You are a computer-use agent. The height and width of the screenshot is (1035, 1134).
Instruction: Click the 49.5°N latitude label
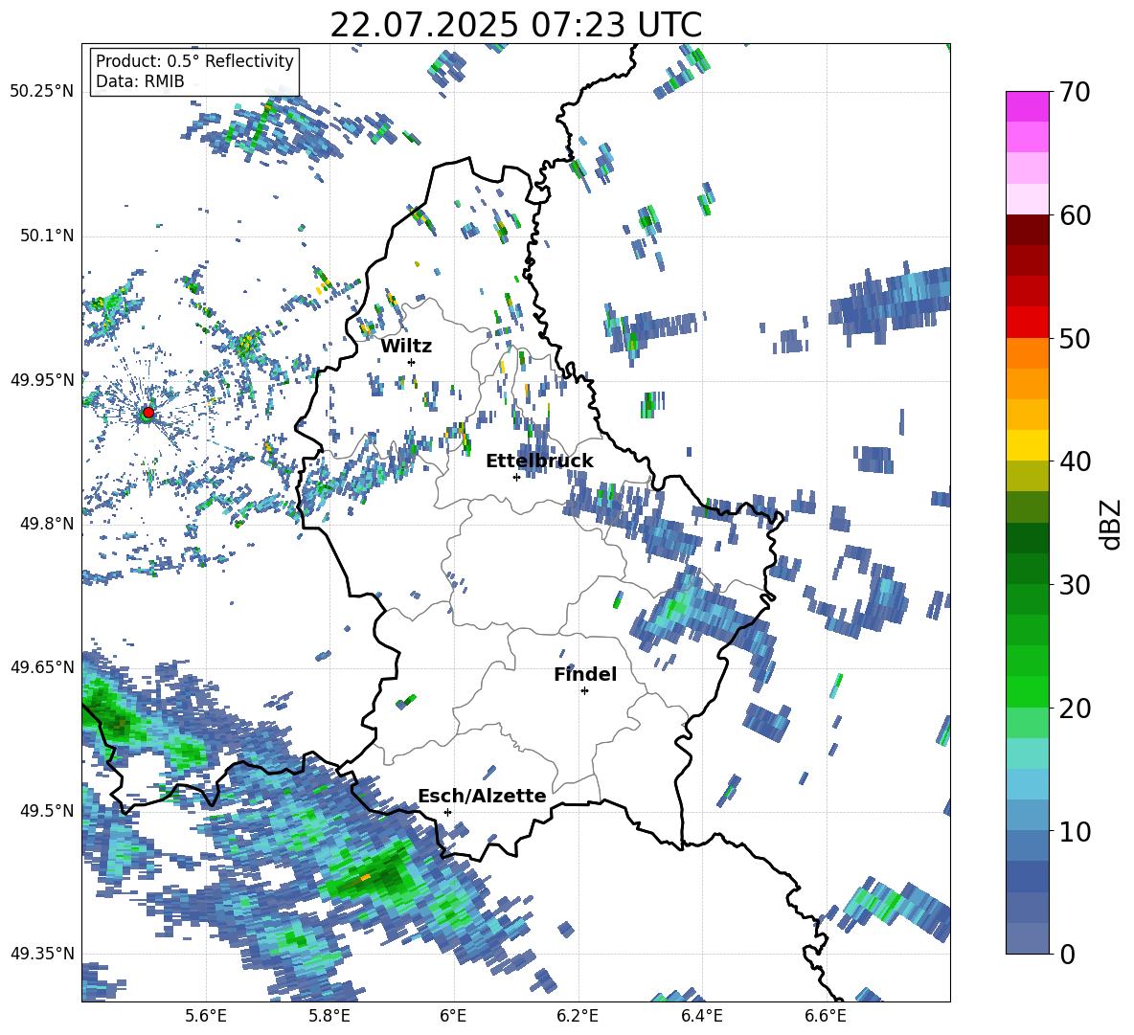(46, 811)
